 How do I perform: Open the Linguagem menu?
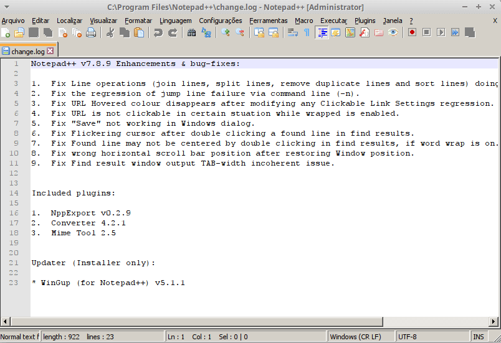[x=176, y=21]
